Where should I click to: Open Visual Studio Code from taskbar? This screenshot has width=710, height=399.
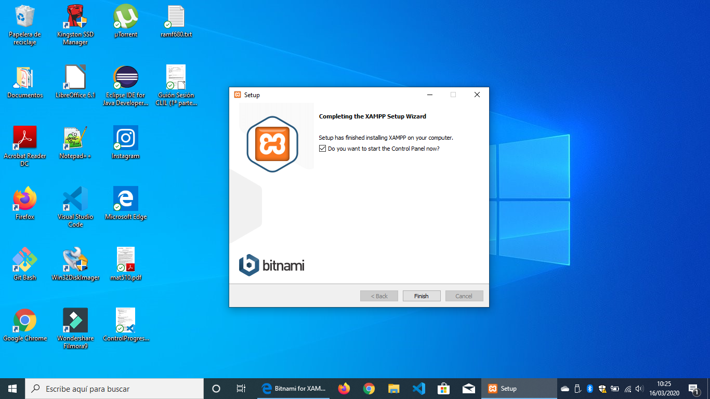[419, 389]
